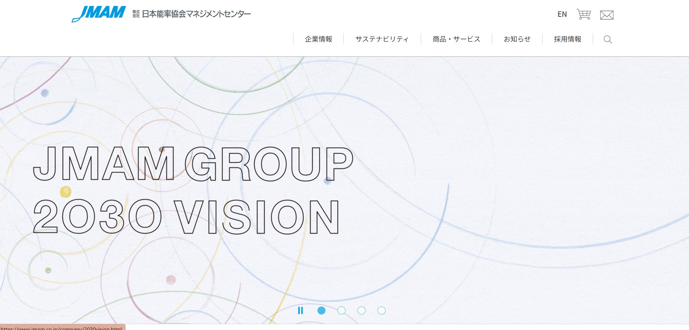Image resolution: width=689 pixels, height=330 pixels.
Task: Open the サステナビリティ menu
Action: [382, 39]
